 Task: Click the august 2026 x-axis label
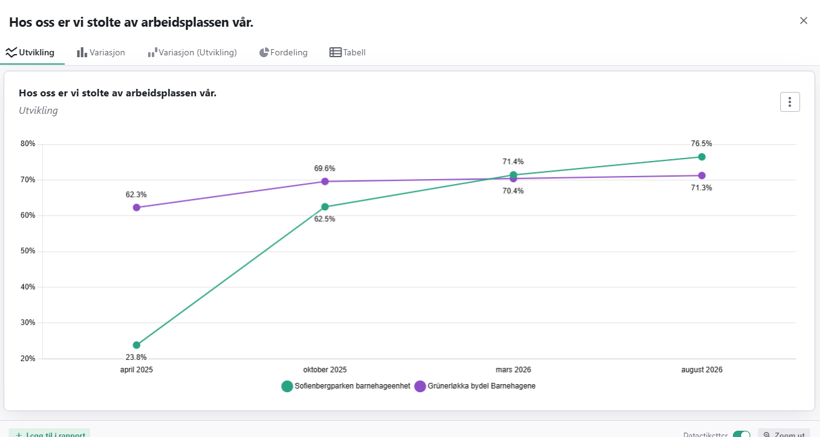coord(702,369)
